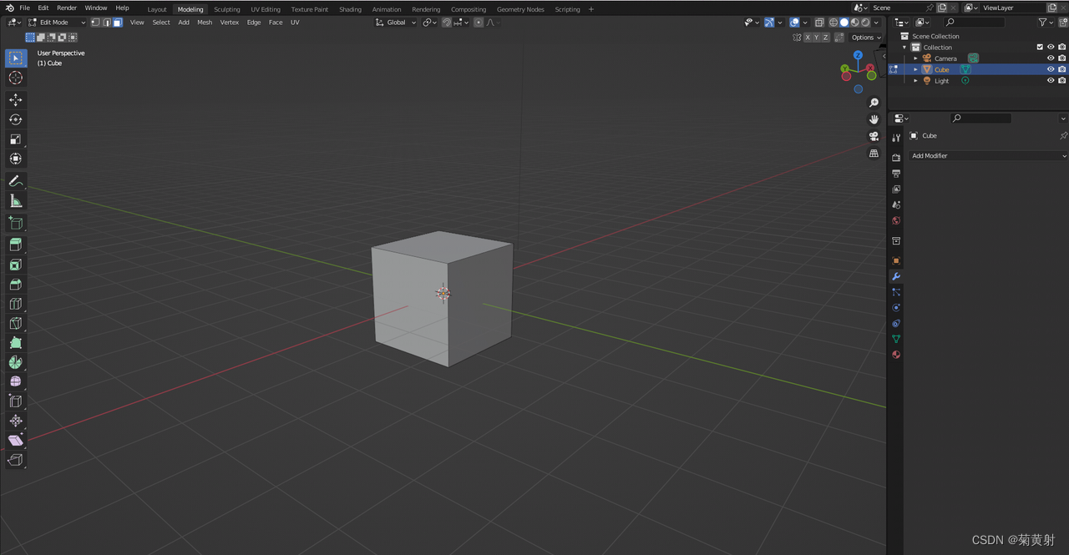Expand the Camera tree item
Image resolution: width=1069 pixels, height=555 pixels.
click(x=915, y=58)
